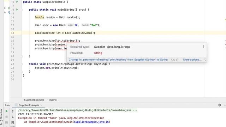
Task: Click fold marker at printAnything's closing brace
Action: click(x=22, y=72)
